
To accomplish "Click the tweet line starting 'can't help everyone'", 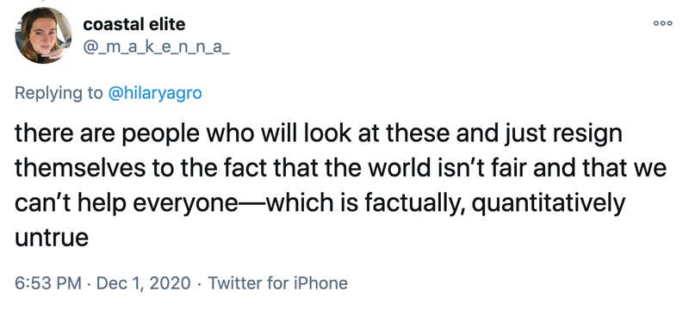I will click(320, 204).
